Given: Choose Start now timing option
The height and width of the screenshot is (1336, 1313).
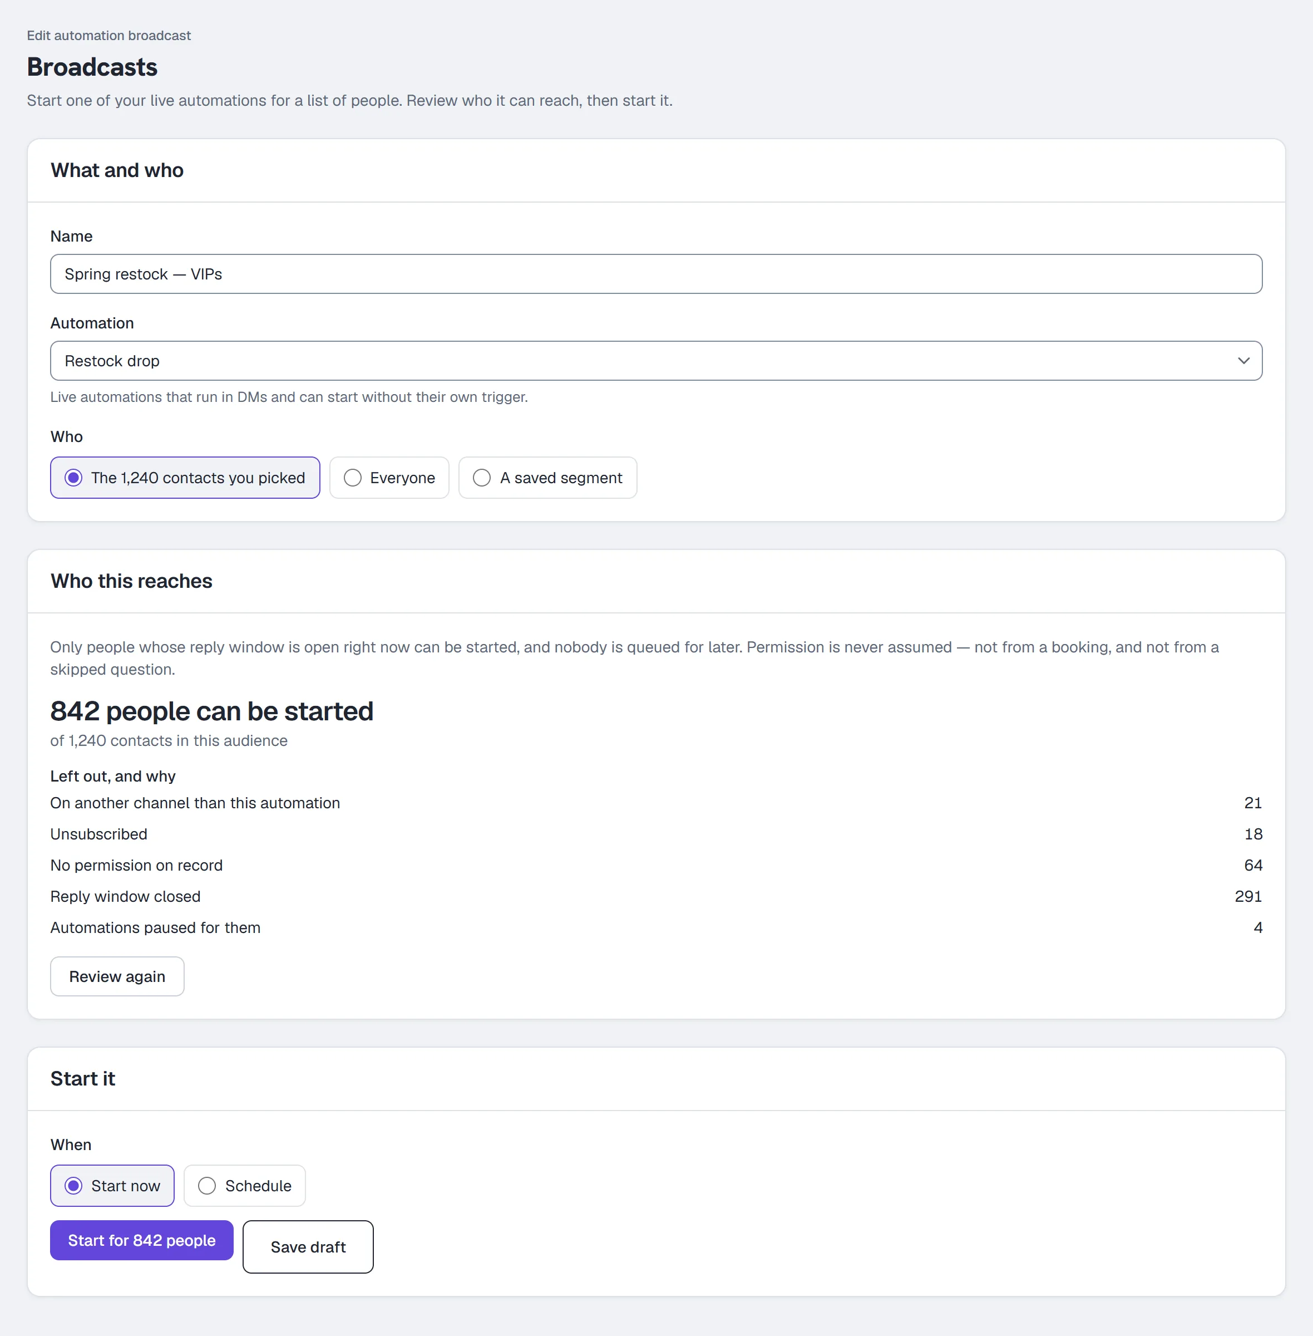Looking at the screenshot, I should (112, 1186).
